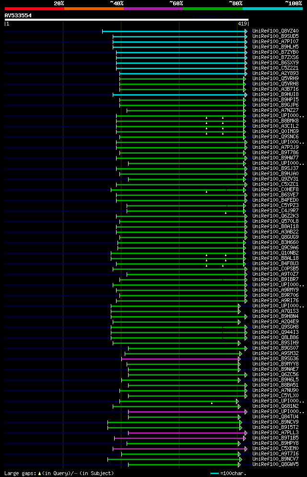The width and height of the screenshot is (307, 477).
Task: Select the UniRef100_Q681N2 entry
Action: (x=275, y=406)
